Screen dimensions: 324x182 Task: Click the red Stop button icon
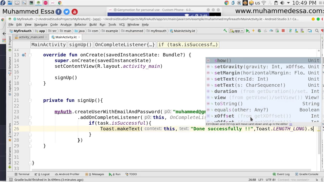coord(283,31)
